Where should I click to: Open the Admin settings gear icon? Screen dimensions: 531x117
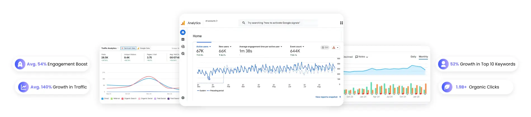click(x=183, y=98)
